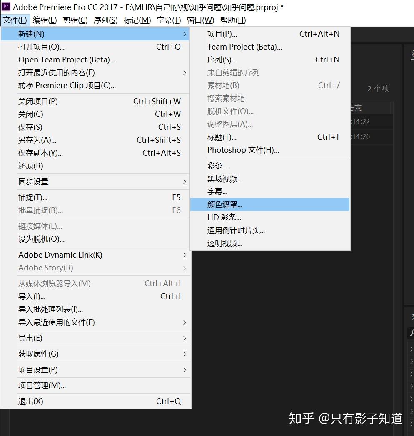Image resolution: width=414 pixels, height=436 pixels.
Task: Open the 标记(M) menu
Action: pyautogui.click(x=137, y=20)
